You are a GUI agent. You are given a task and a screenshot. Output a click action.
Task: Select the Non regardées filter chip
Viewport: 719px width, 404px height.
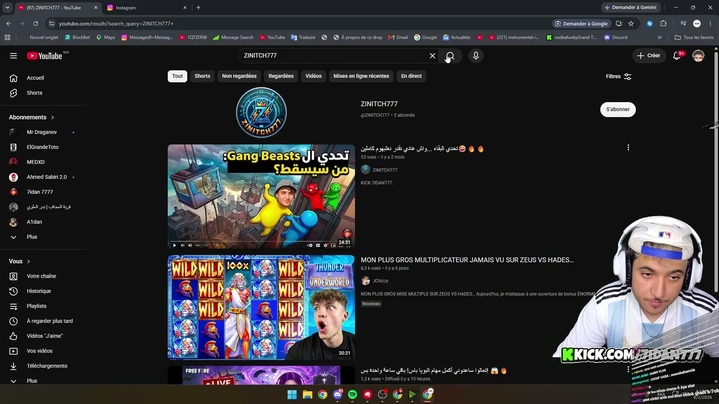click(x=239, y=76)
